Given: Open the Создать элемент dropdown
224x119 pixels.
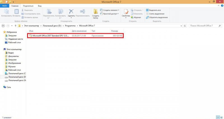Looking at the screenshot, I should [110, 10].
